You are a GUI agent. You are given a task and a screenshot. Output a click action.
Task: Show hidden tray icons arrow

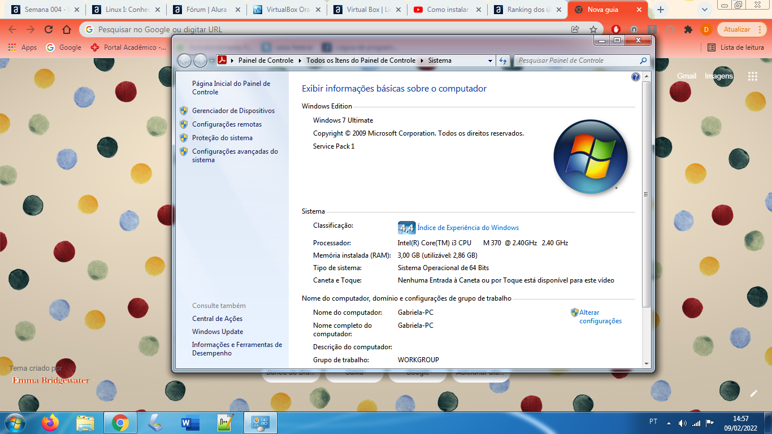coord(669,423)
